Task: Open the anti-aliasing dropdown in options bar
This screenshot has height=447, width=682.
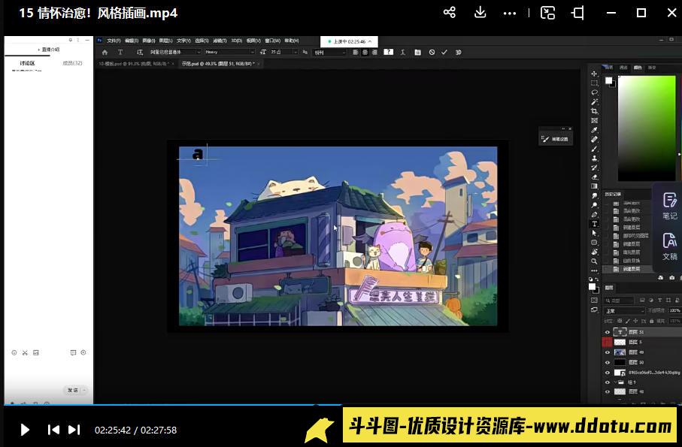Action: point(329,52)
